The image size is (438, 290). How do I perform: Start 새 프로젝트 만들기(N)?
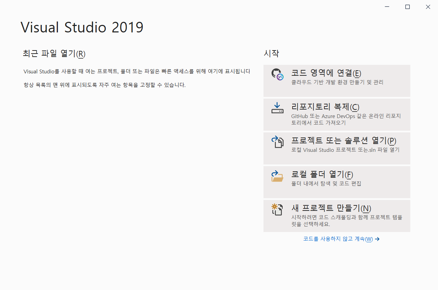337,216
